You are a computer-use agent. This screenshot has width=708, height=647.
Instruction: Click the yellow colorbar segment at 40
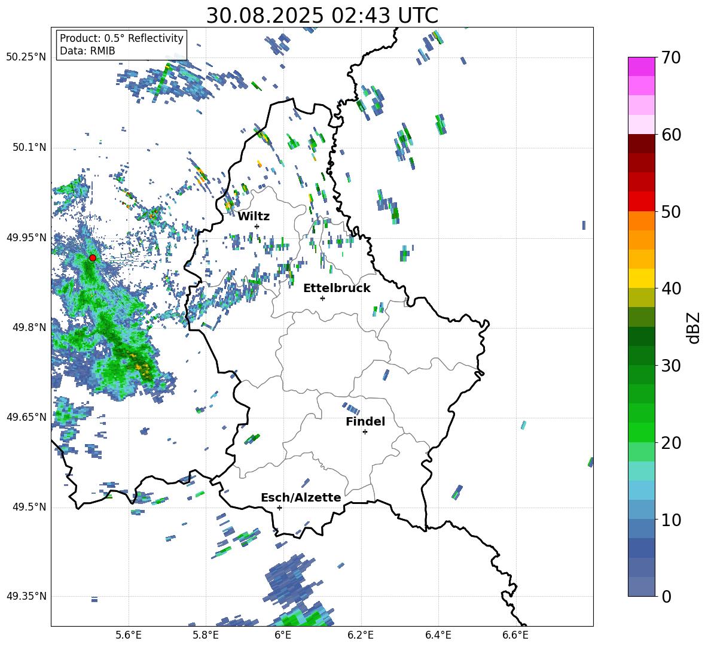click(x=641, y=278)
